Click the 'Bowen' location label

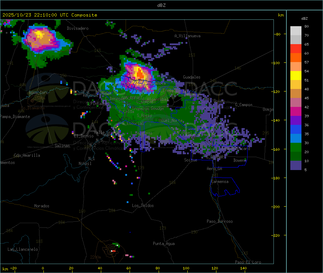tap(239, 160)
